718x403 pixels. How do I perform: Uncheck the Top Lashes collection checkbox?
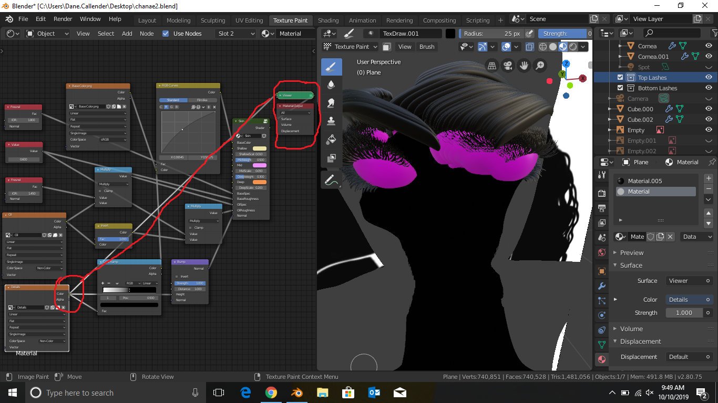pyautogui.click(x=620, y=78)
